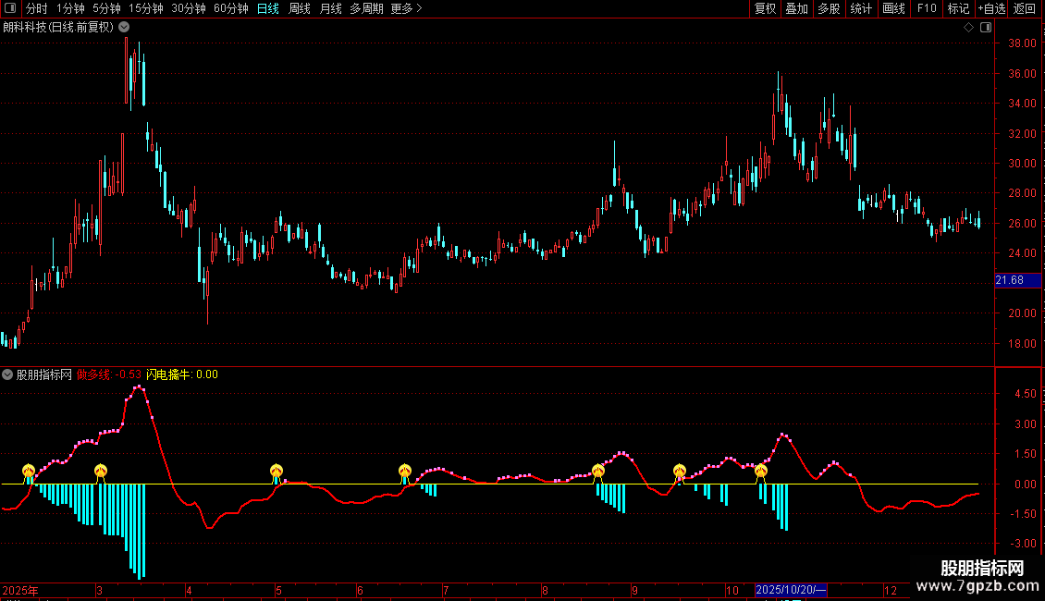Switch to 分时 intraday view

pos(37,8)
